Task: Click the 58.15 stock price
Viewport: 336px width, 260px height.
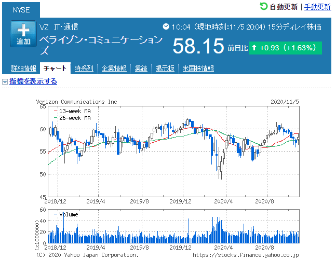Action: (x=198, y=46)
